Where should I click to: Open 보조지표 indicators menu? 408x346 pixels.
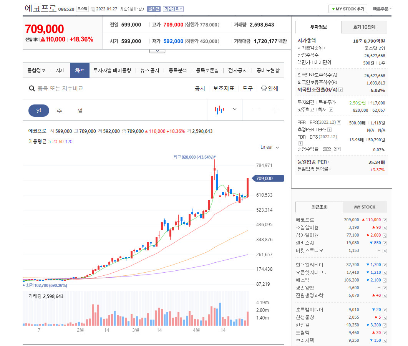click(x=224, y=88)
